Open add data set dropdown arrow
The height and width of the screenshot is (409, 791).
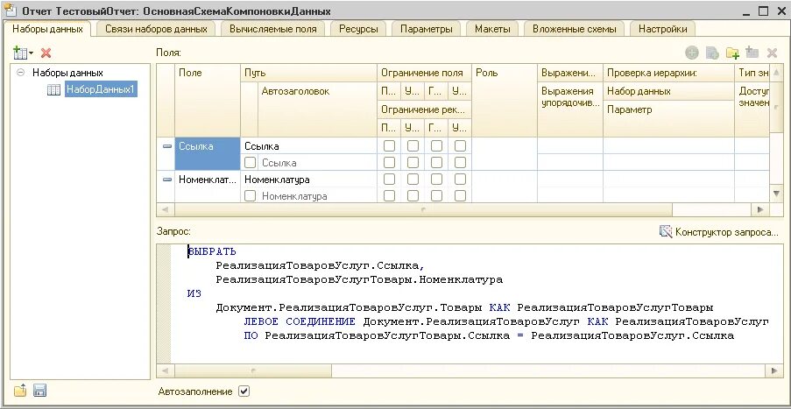click(31, 53)
